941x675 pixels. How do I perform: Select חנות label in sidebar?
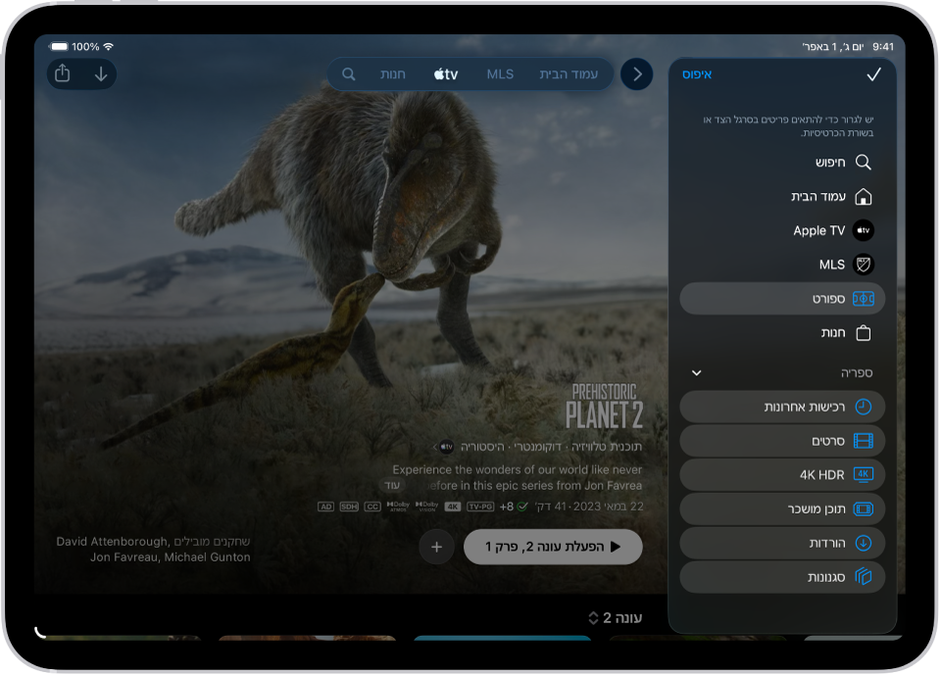pos(833,332)
